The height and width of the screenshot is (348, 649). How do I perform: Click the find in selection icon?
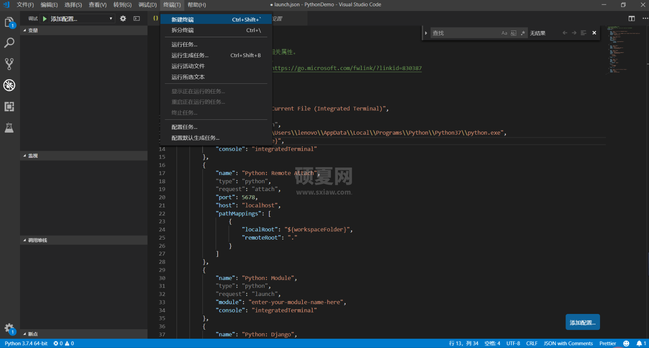tap(584, 33)
